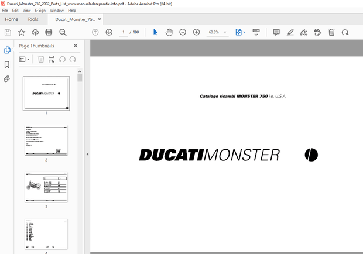This screenshot has width=363, height=254.
Task: Open the File menu
Action: tap(5, 10)
